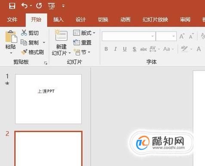Open the 动画 animations tab
The width and height of the screenshot is (205, 166).
(125, 19)
